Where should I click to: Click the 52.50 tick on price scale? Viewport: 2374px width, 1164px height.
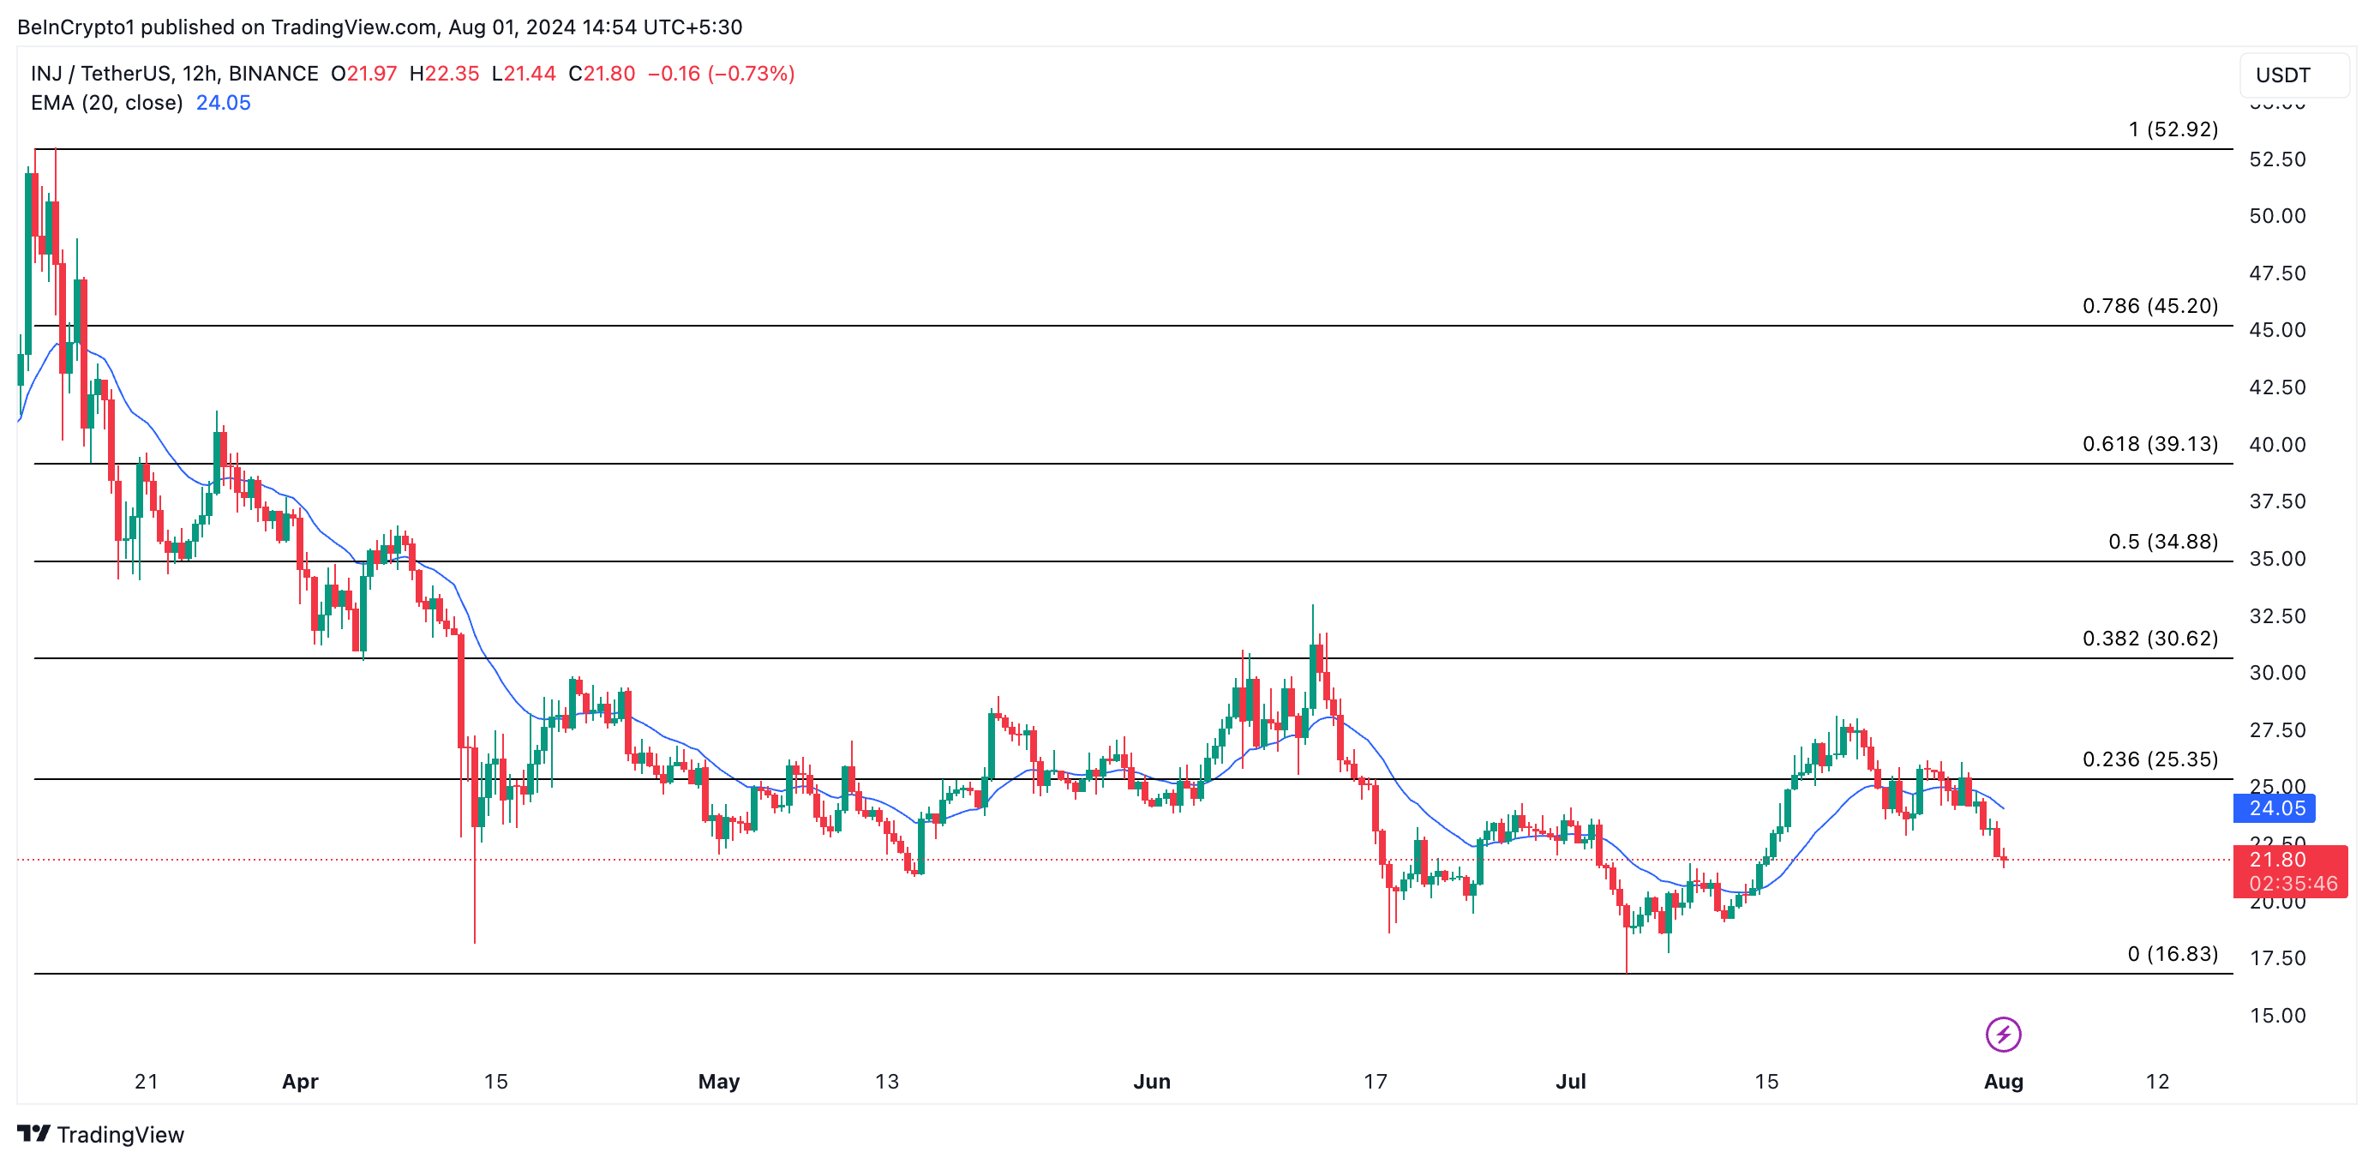[2276, 159]
